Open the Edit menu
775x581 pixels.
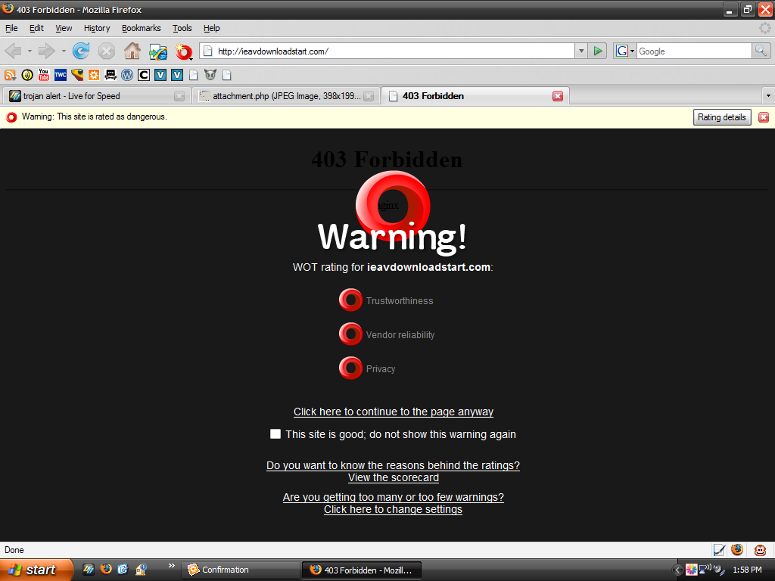click(x=36, y=28)
